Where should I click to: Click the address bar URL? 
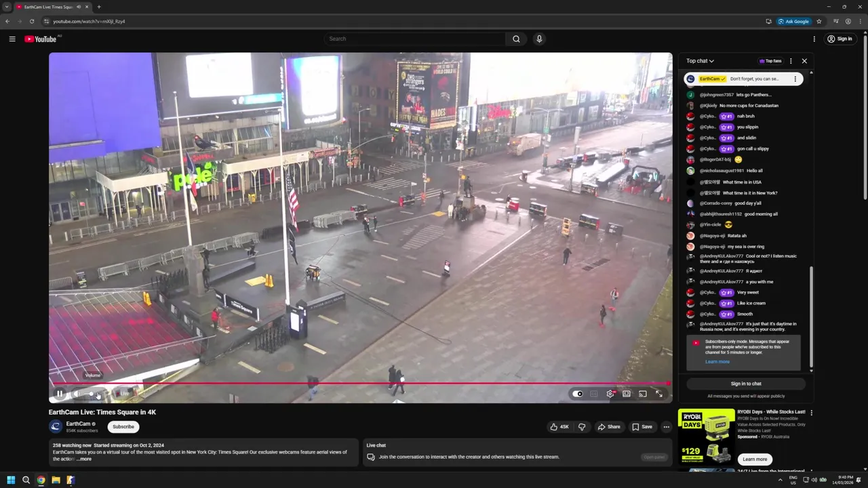90,21
